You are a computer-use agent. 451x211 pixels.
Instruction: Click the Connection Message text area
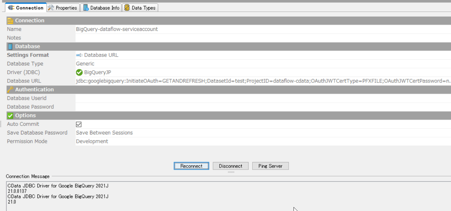pos(228,196)
